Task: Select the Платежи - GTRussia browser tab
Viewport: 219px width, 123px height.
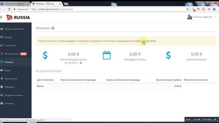Action: coord(45,4)
